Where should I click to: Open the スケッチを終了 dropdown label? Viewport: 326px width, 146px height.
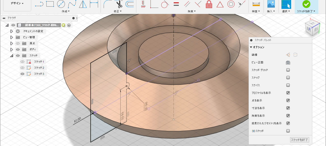coord(306,11)
